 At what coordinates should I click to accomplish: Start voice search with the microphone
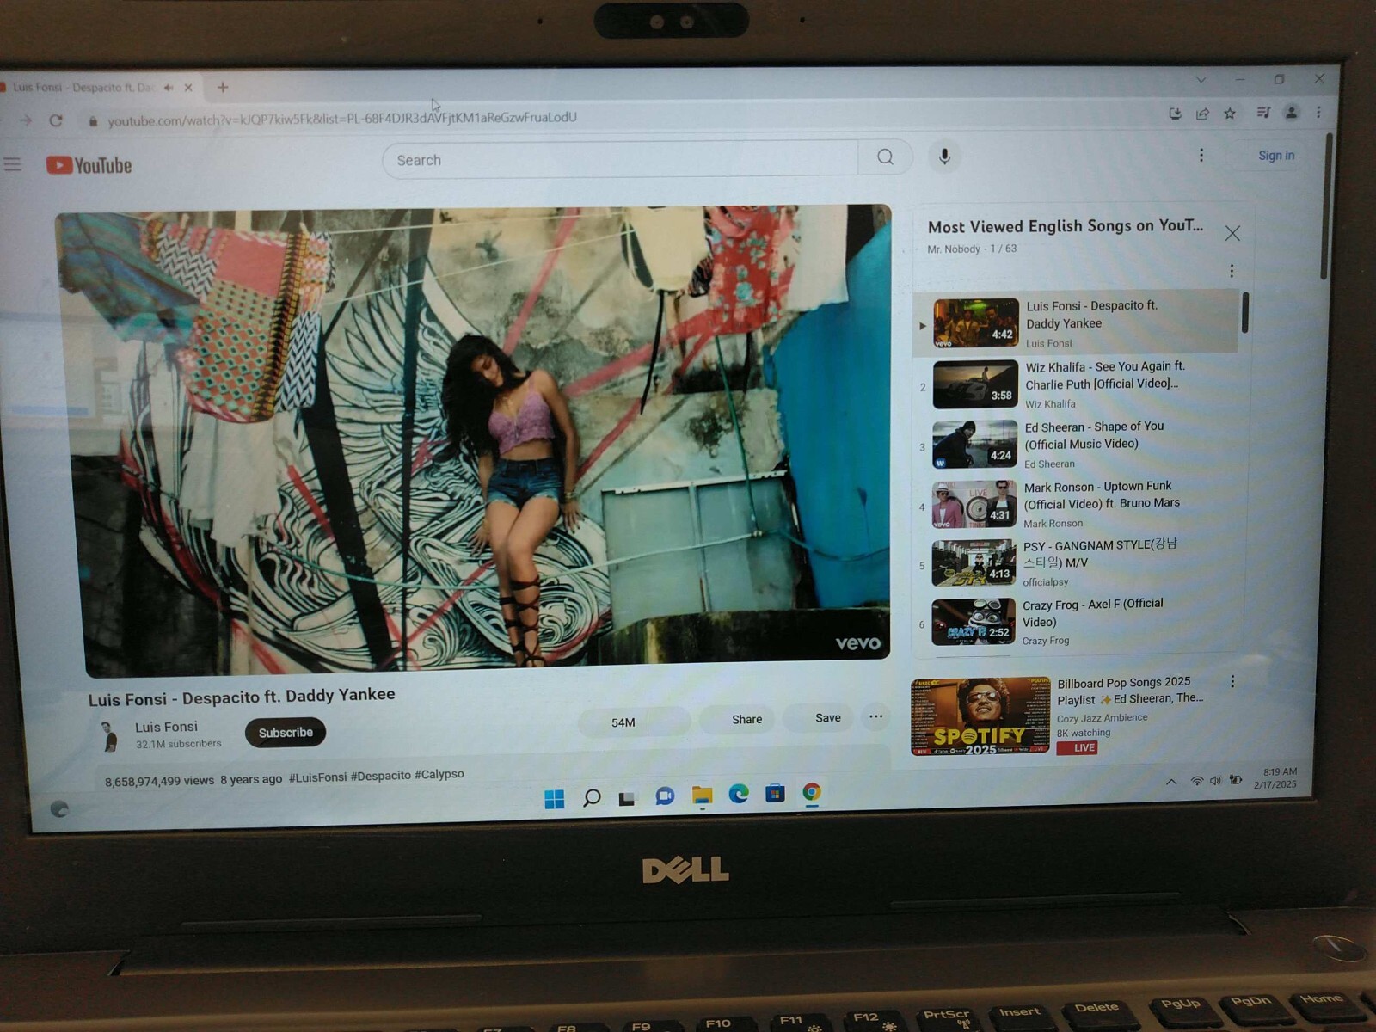[944, 157]
